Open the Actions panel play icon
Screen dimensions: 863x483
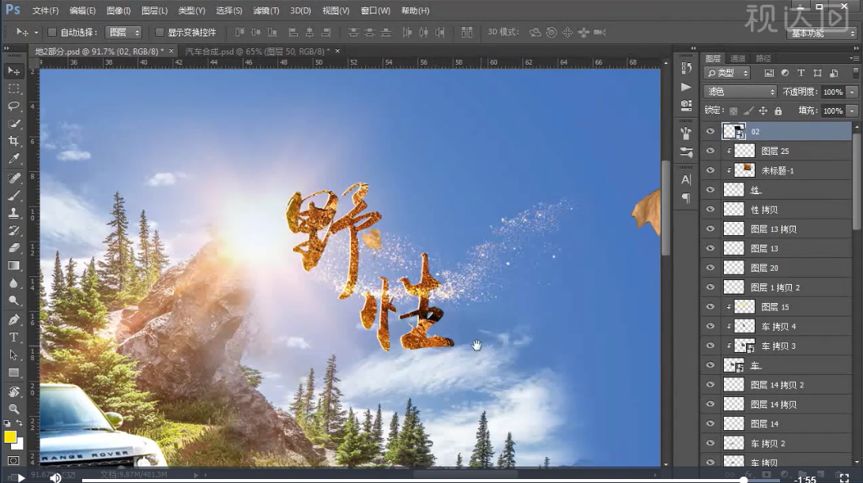pos(686,87)
